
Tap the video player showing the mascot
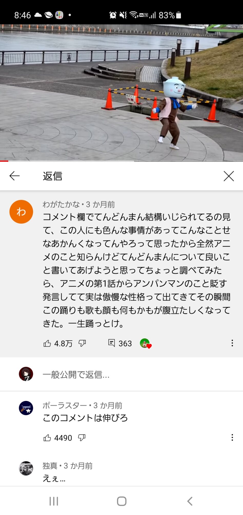pyautogui.click(x=121, y=93)
